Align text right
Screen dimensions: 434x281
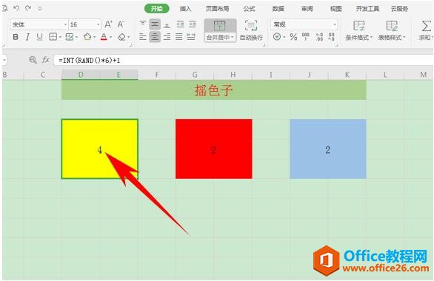(167, 36)
